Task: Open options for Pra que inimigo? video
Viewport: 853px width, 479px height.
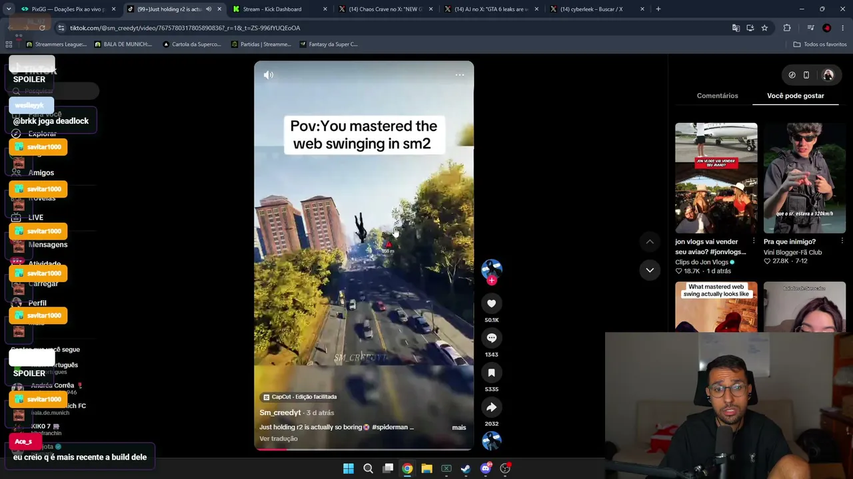Action: [842, 241]
